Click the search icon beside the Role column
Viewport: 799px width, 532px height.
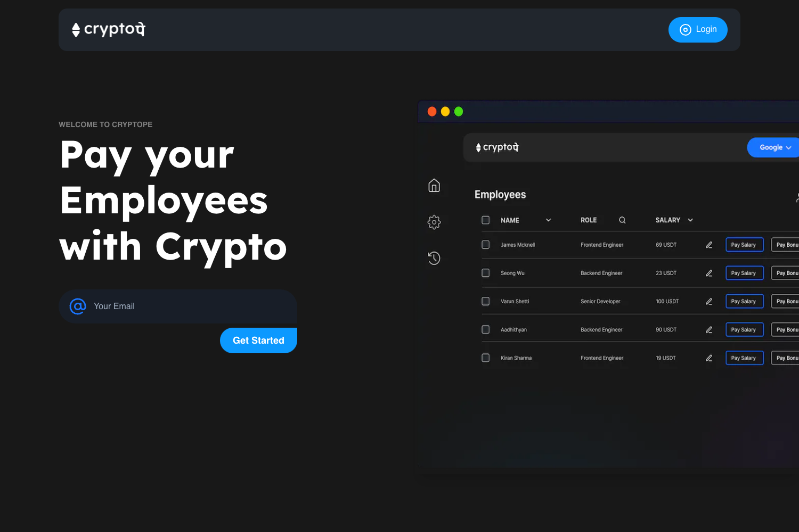622,220
